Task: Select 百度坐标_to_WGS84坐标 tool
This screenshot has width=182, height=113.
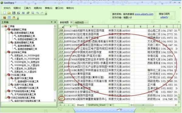Action: [x=27, y=55]
